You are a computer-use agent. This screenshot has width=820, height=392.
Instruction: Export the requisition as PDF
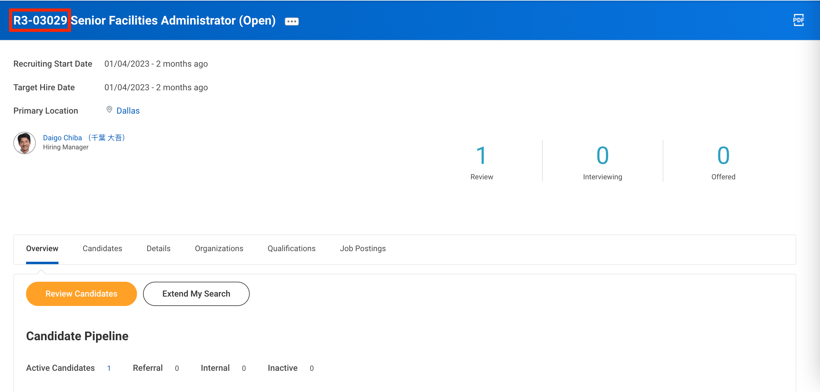coord(799,20)
